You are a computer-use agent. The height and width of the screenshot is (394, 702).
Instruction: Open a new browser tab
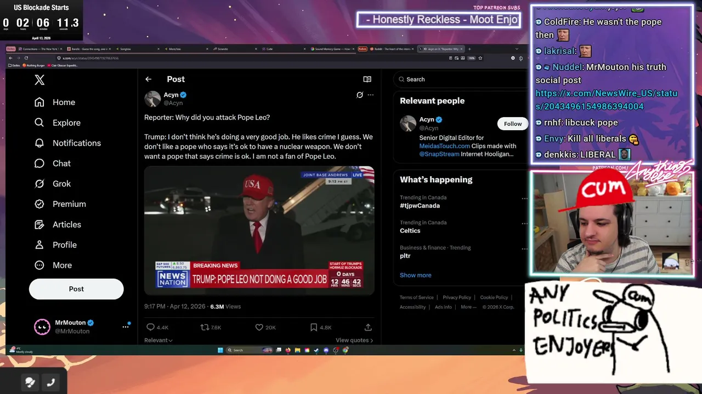pos(469,49)
